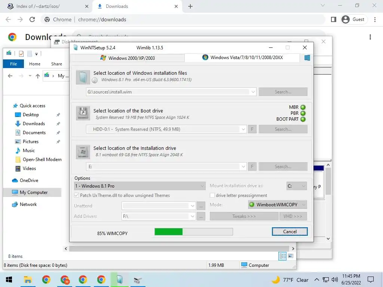Click the Chrome address bar
Image resolution: width=383 pixels, height=287 pixels.
click(x=183, y=19)
